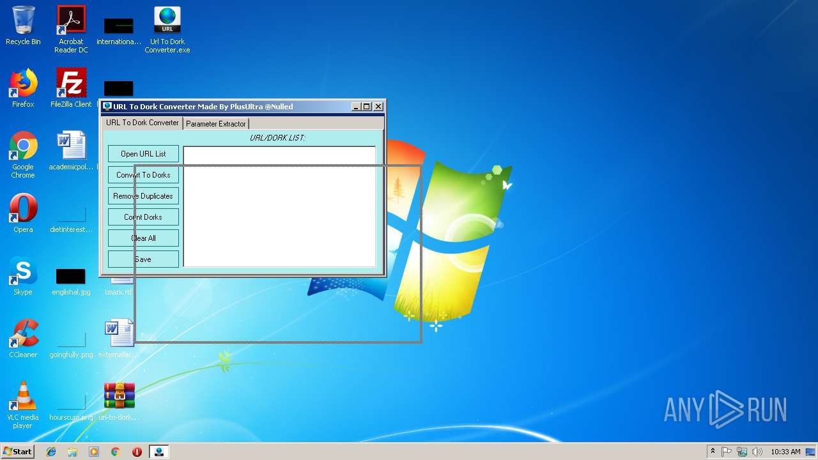Show hidden tray icons arrow
818x460 pixels.
pyautogui.click(x=713, y=452)
